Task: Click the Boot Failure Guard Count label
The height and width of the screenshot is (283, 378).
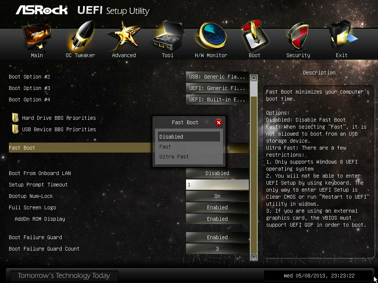Action: [x=44, y=249]
